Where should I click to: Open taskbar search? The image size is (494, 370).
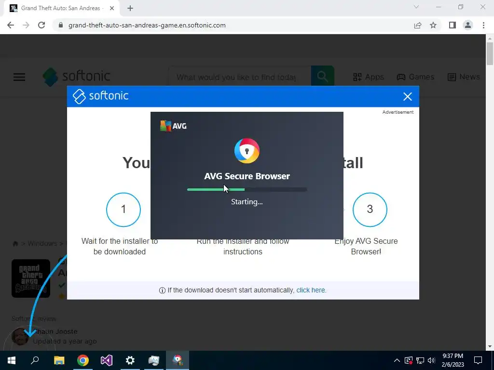pyautogui.click(x=35, y=360)
